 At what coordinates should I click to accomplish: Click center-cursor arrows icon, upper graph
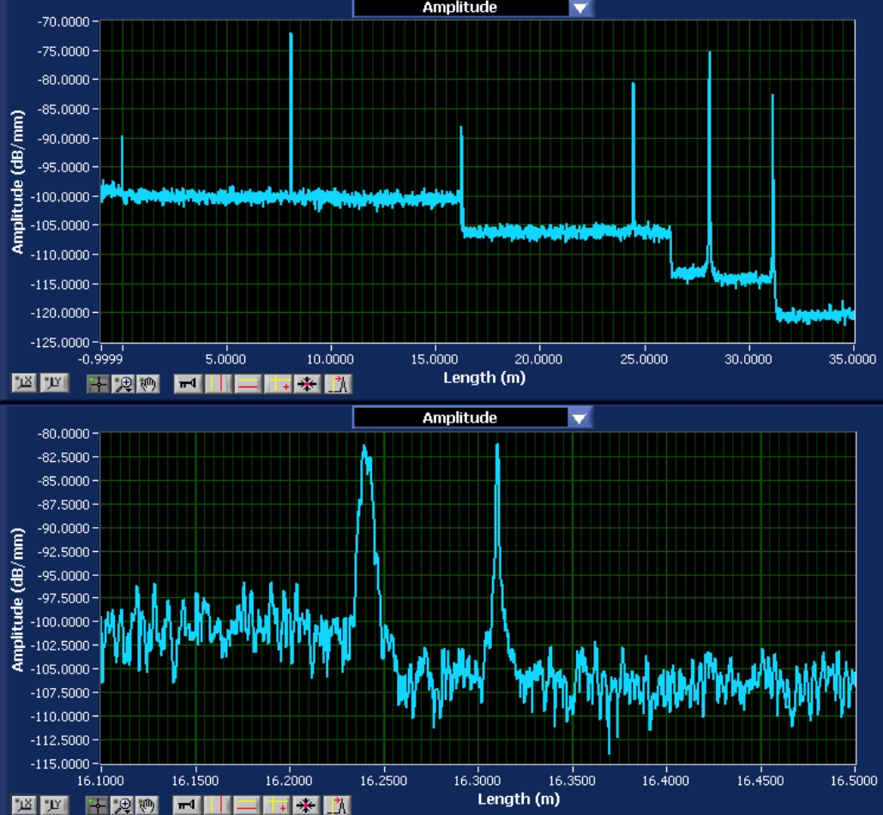308,385
